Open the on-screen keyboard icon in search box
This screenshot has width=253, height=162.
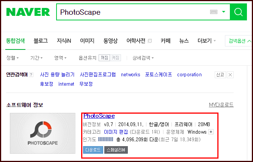click(x=214, y=12)
